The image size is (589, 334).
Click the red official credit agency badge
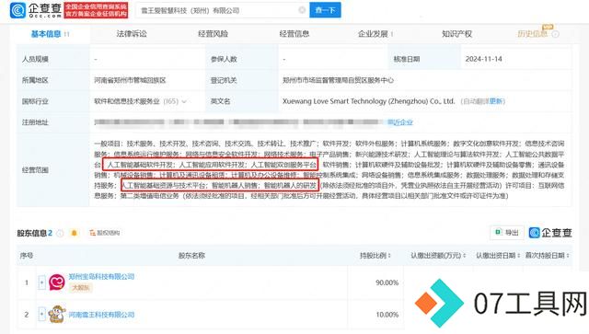coord(96,10)
